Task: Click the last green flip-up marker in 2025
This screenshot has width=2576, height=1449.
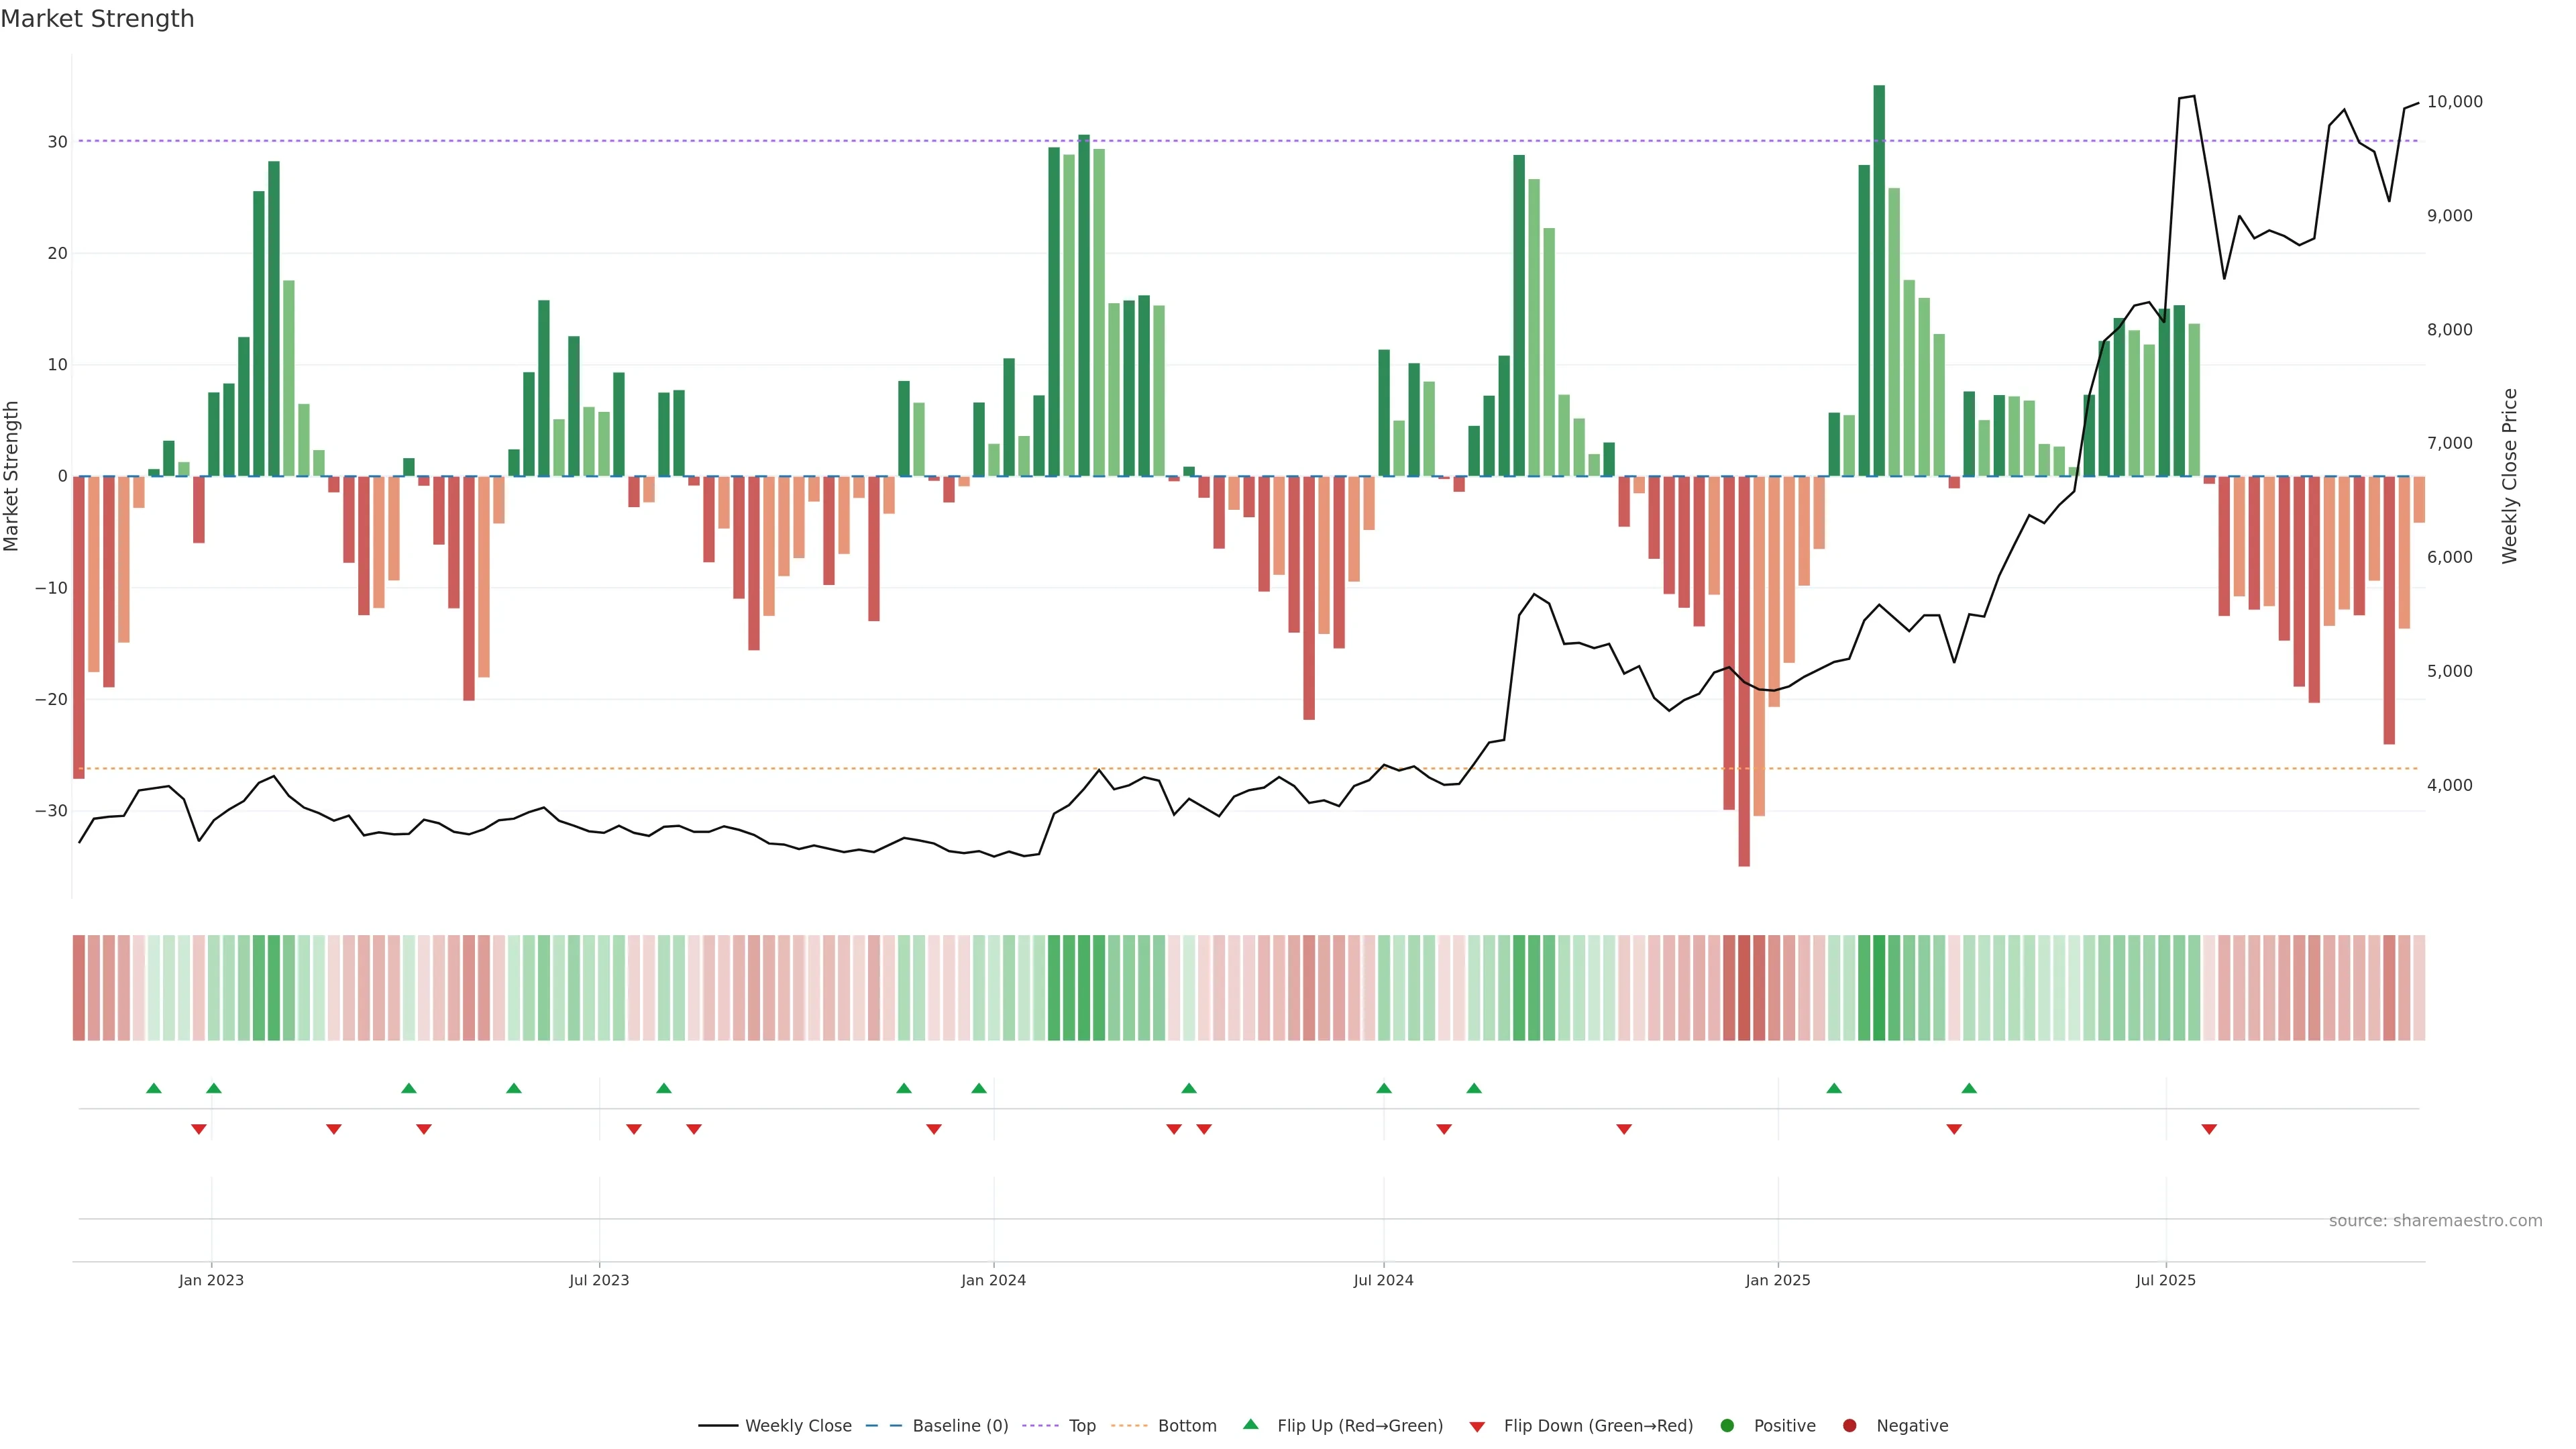Action: [x=1969, y=1088]
